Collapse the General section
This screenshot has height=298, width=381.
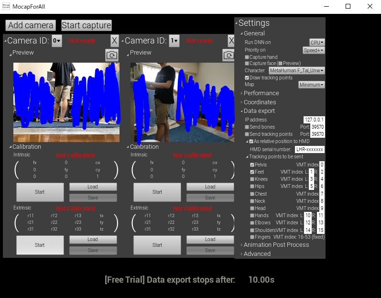click(x=241, y=33)
